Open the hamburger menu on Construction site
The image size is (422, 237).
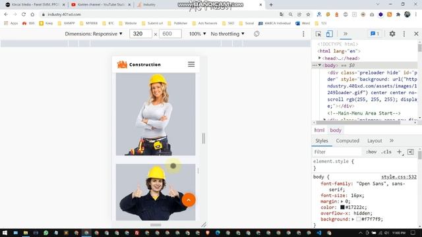(191, 65)
